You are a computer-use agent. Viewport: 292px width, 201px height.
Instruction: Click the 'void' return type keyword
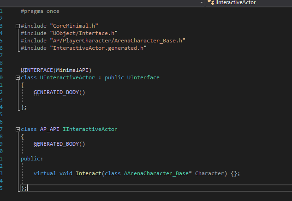tap(66, 173)
